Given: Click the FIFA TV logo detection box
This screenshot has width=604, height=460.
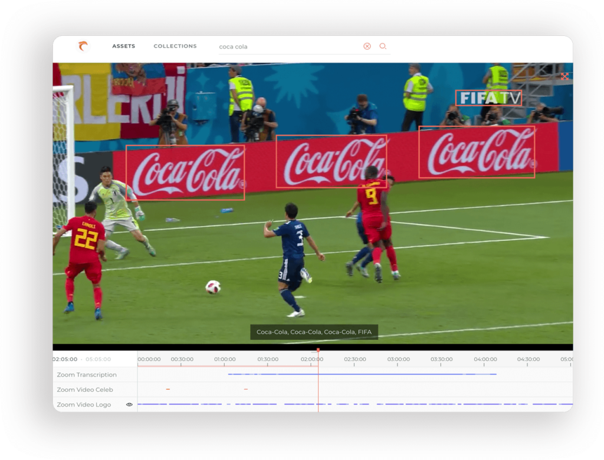Looking at the screenshot, I should (x=488, y=98).
